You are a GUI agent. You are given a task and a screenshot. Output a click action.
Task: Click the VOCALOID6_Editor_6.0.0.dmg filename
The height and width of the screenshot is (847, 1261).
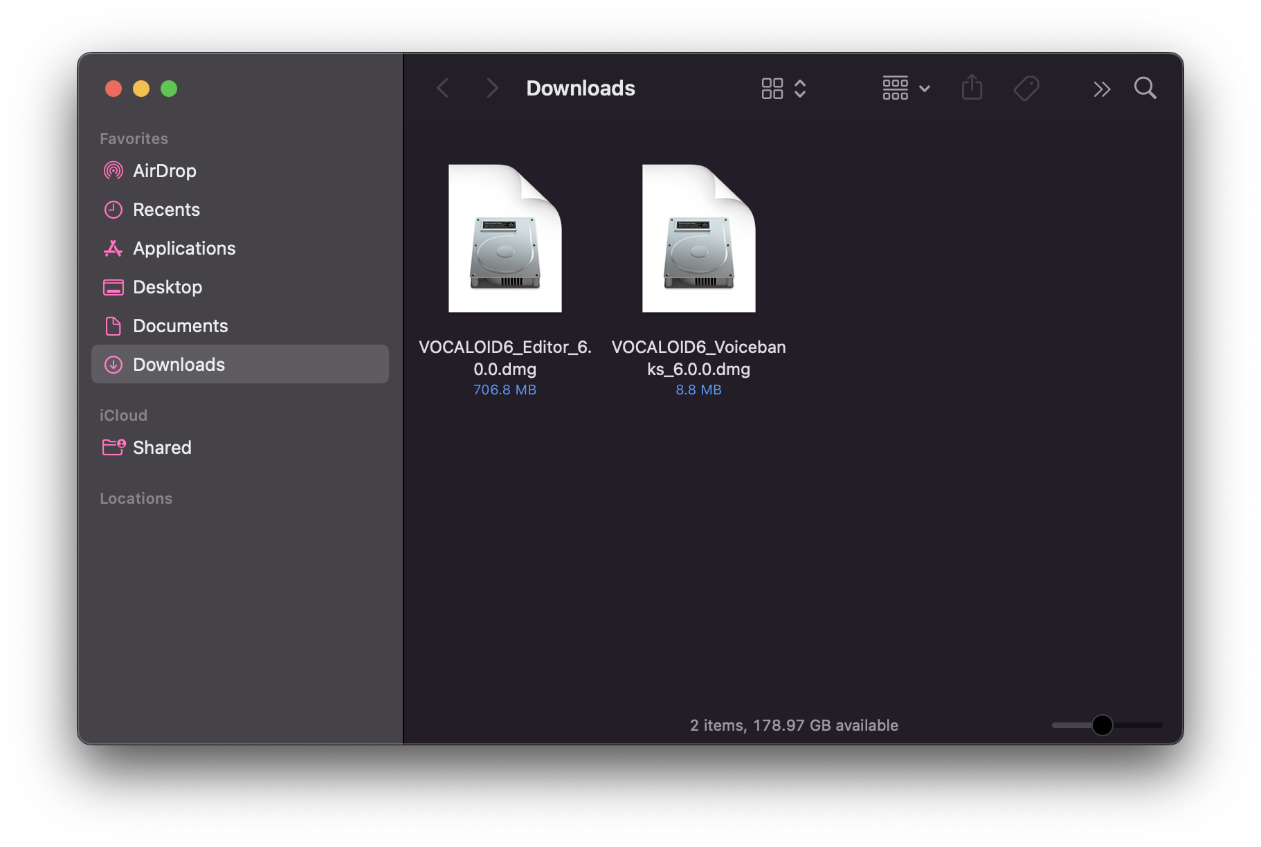(505, 358)
